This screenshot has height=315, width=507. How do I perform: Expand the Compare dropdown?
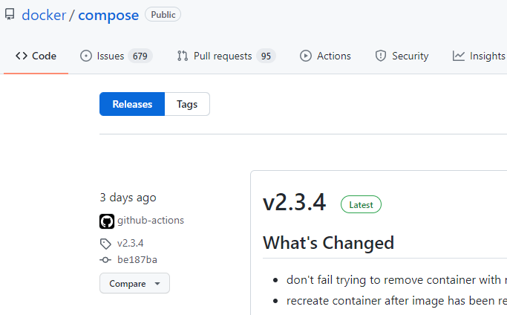(x=134, y=283)
